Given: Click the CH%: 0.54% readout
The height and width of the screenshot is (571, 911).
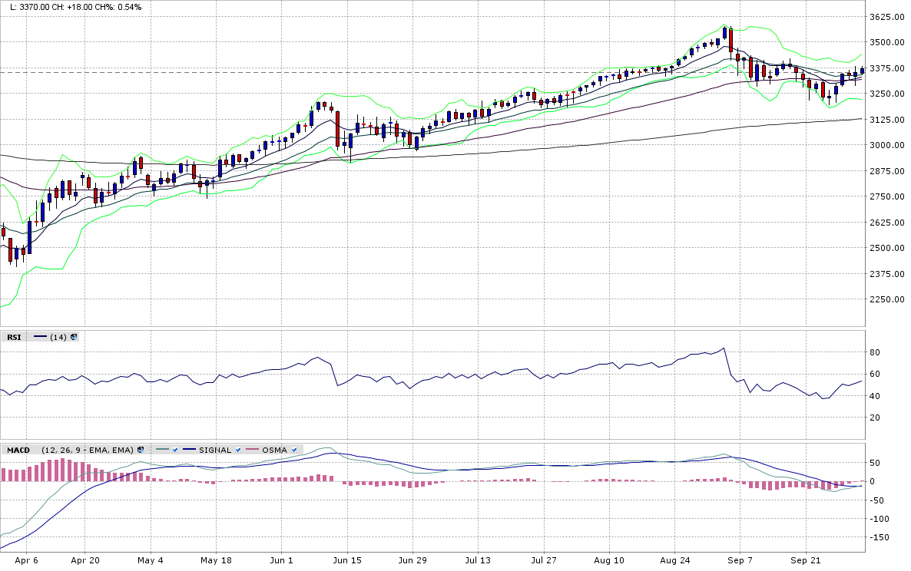Looking at the screenshot, I should click(x=118, y=7).
